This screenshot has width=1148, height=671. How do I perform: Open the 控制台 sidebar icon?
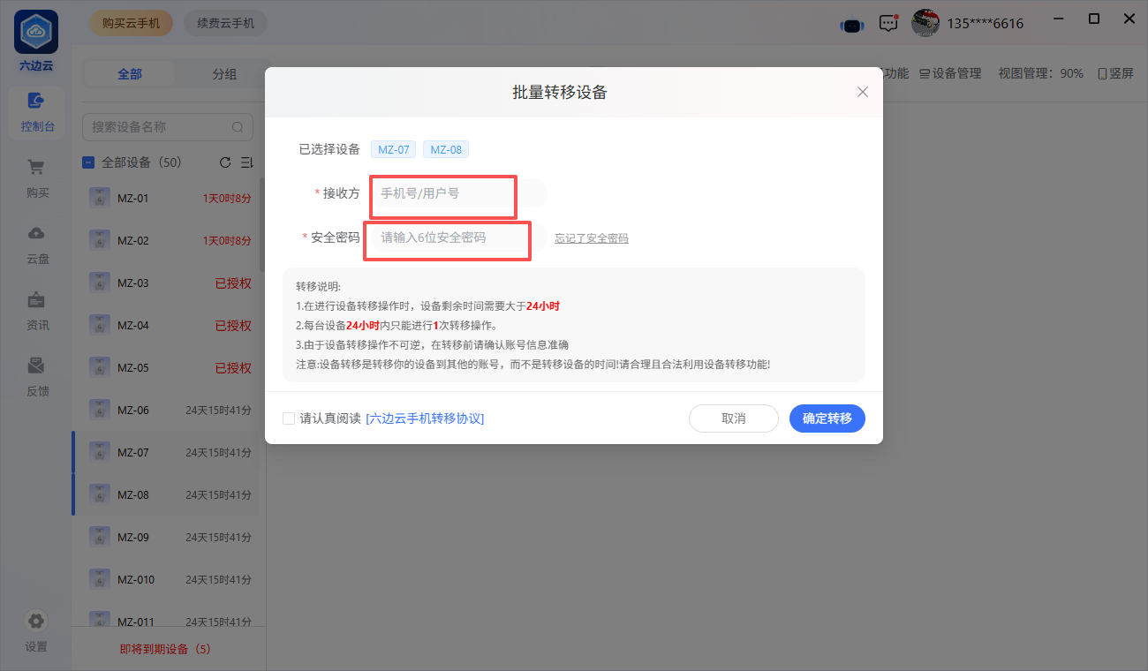[36, 102]
